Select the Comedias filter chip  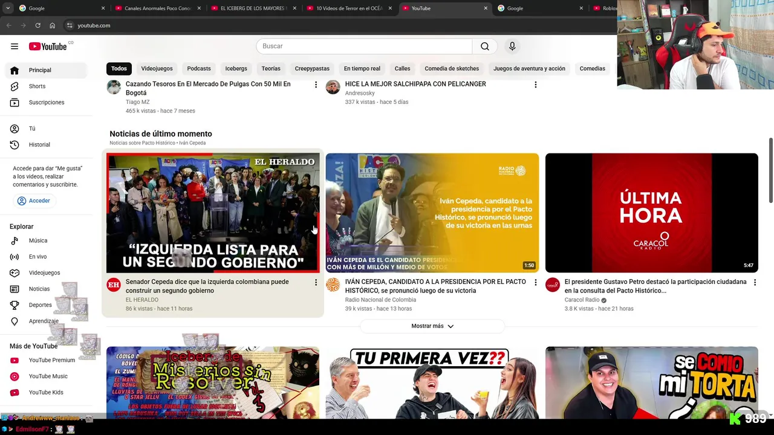coord(592,69)
